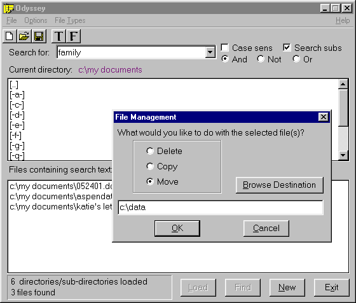Click the disabled Find button
The height and width of the screenshot is (303, 356).
(x=243, y=288)
